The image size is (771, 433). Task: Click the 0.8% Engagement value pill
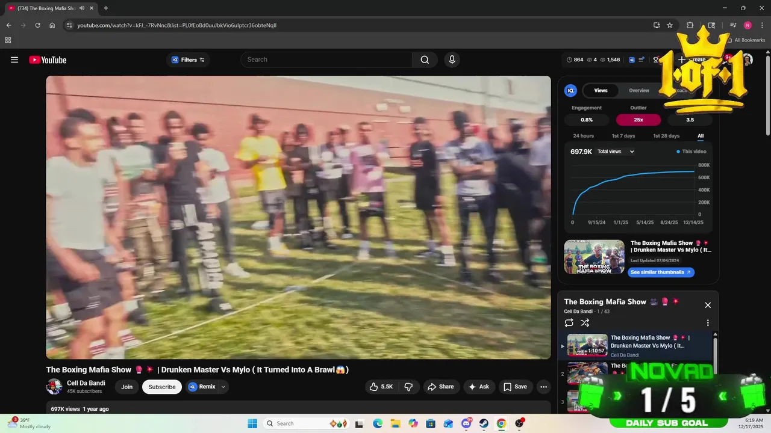point(587,120)
